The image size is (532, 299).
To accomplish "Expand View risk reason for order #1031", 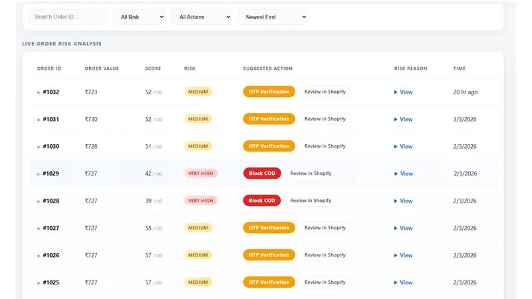I will tap(403, 119).
